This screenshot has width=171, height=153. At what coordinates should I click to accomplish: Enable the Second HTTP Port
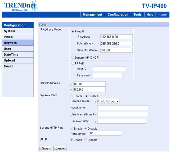click(x=72, y=128)
